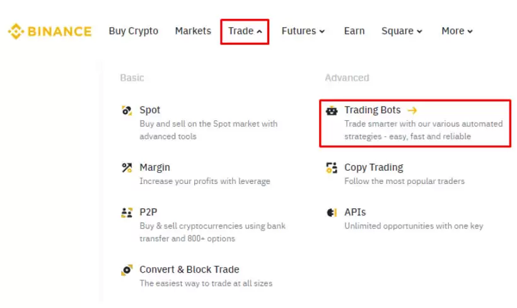Open the More dropdown menu
Viewport: 517px width, 308px height.
point(457,31)
